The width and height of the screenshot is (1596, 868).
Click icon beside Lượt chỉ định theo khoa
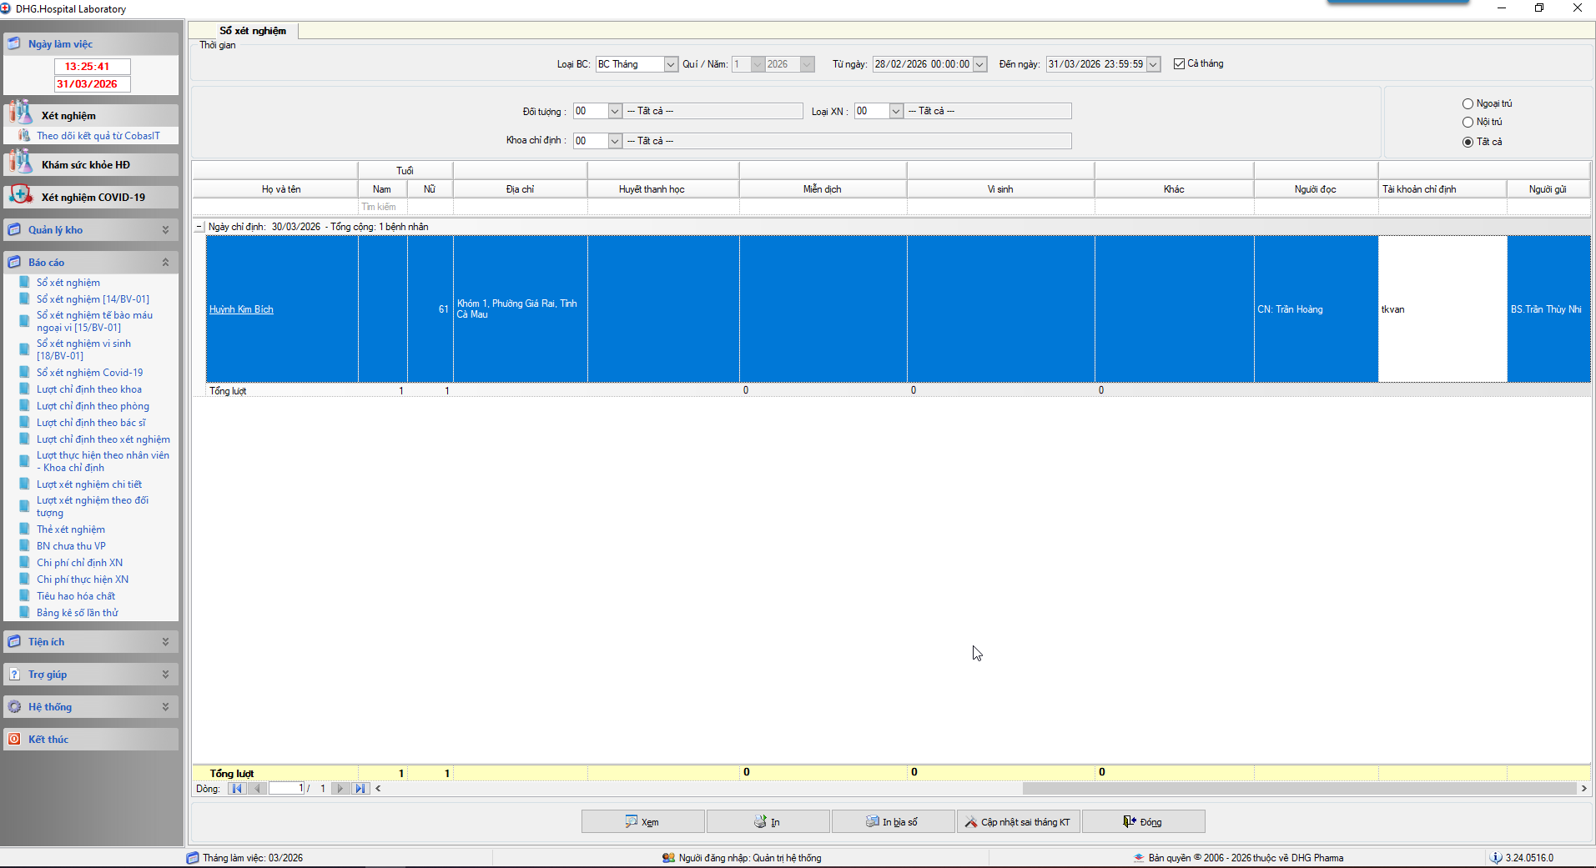pos(25,389)
